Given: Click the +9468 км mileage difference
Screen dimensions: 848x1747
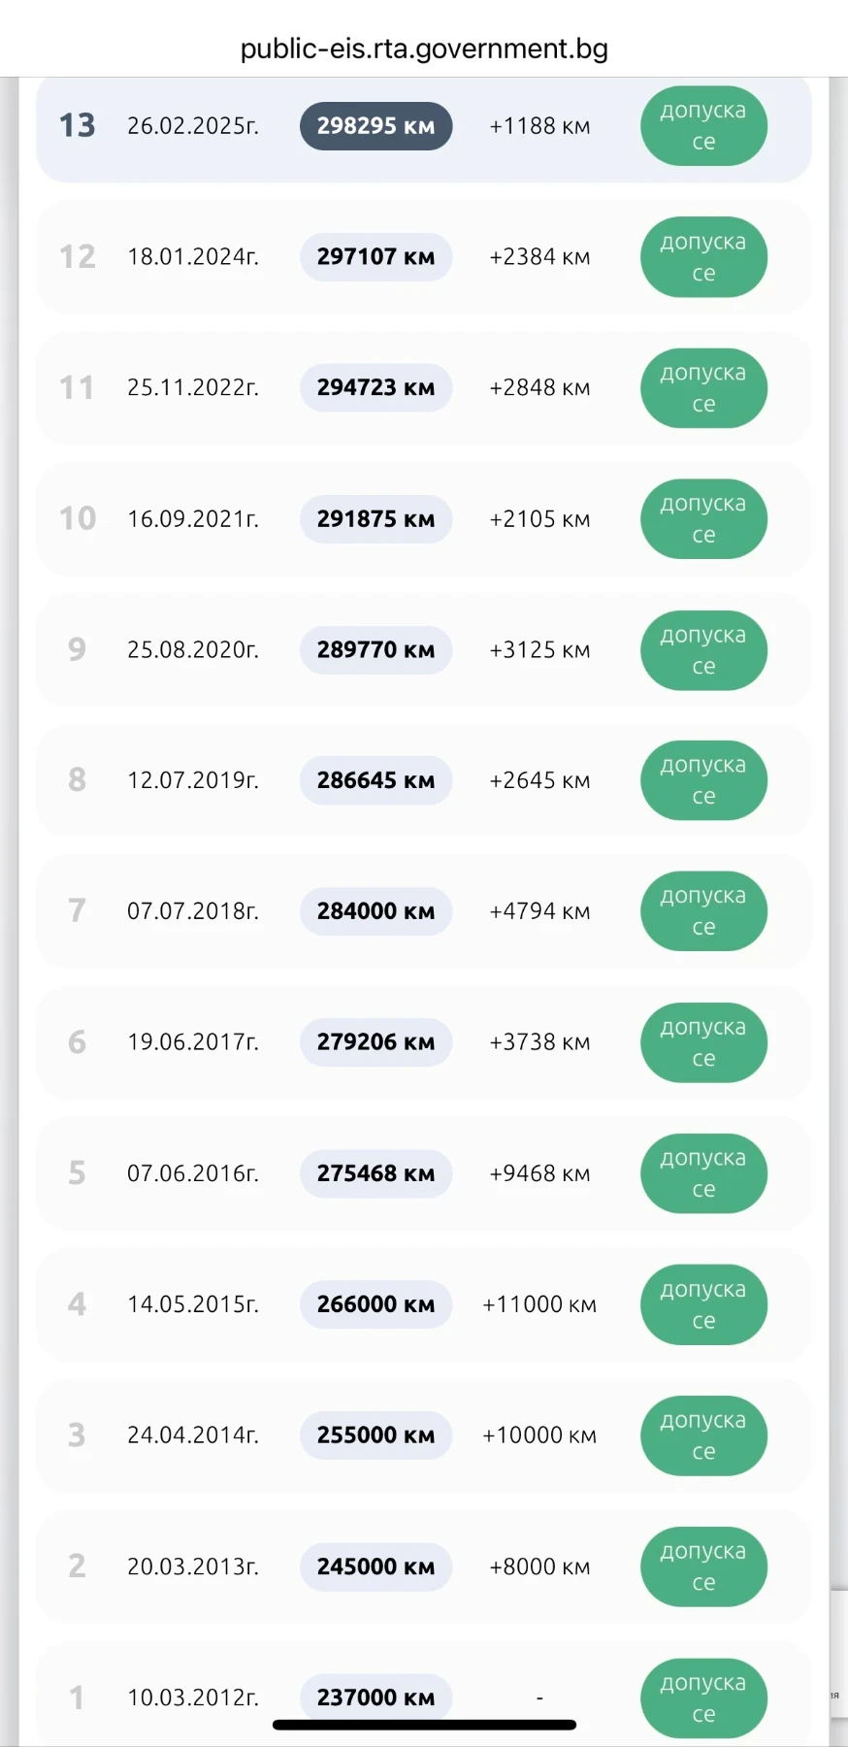Looking at the screenshot, I should click(539, 1173).
